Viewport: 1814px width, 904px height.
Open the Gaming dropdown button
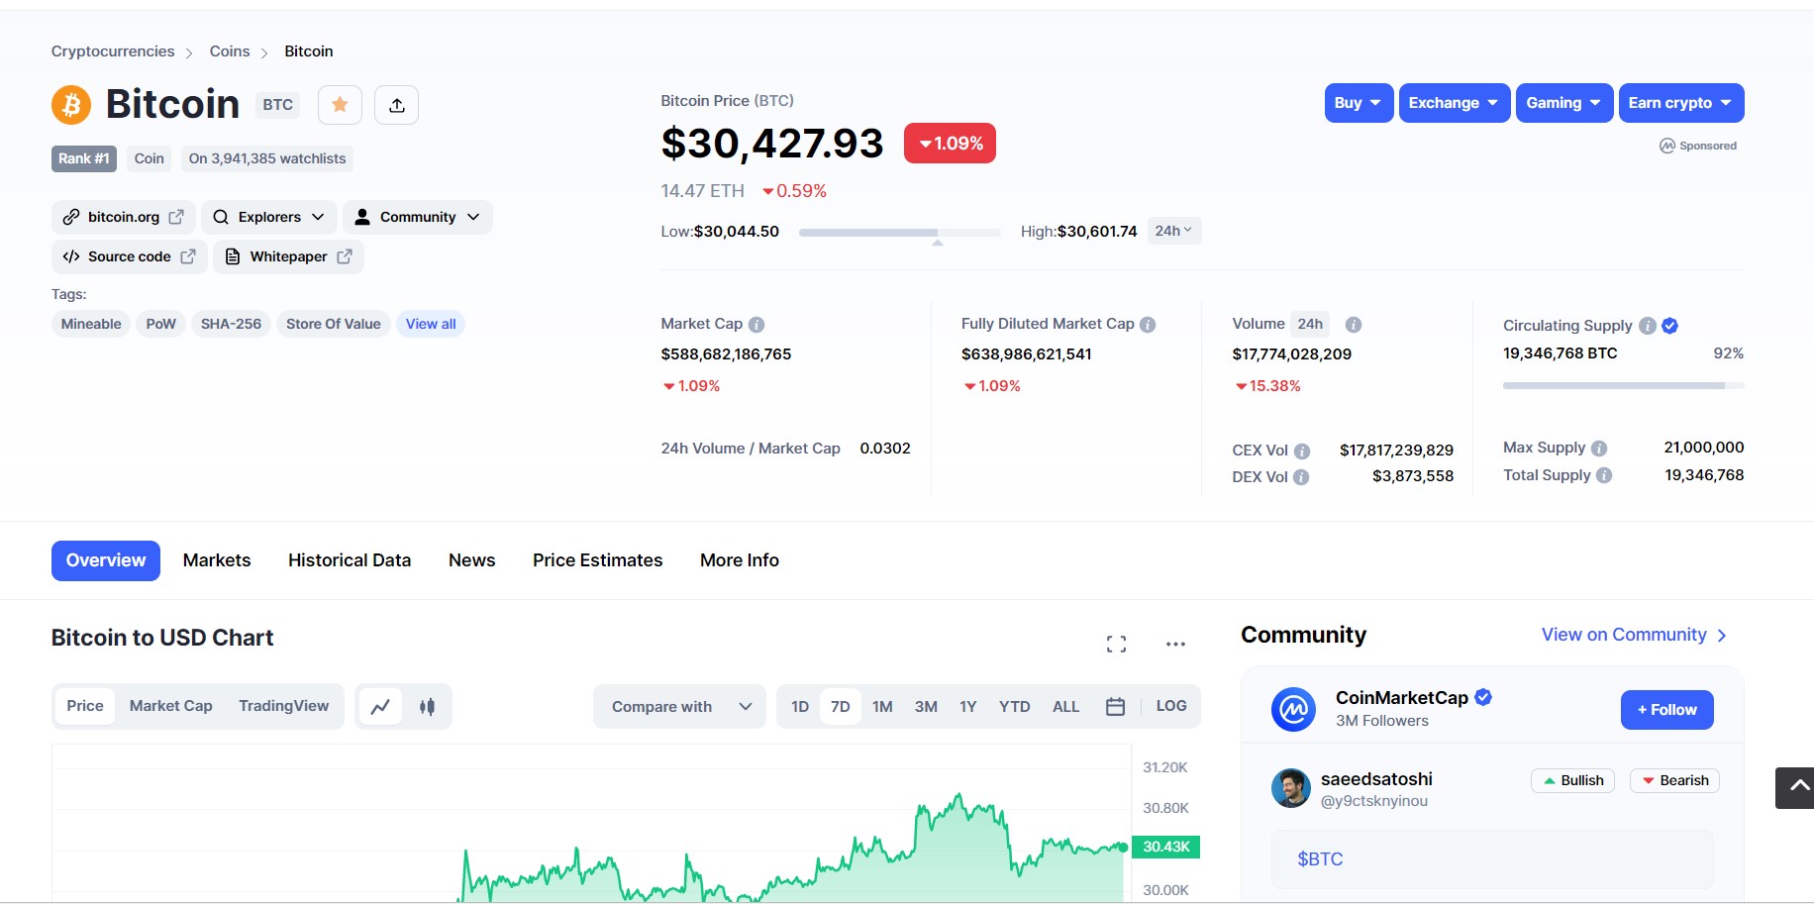(x=1564, y=103)
